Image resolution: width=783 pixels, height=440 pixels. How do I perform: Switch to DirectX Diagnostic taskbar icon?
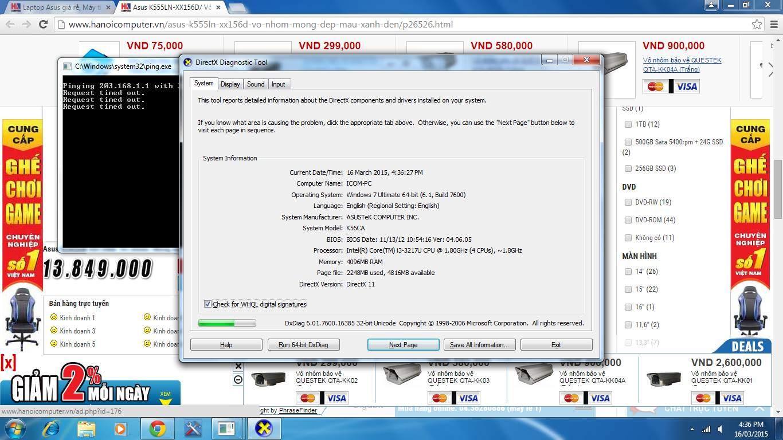click(x=264, y=429)
